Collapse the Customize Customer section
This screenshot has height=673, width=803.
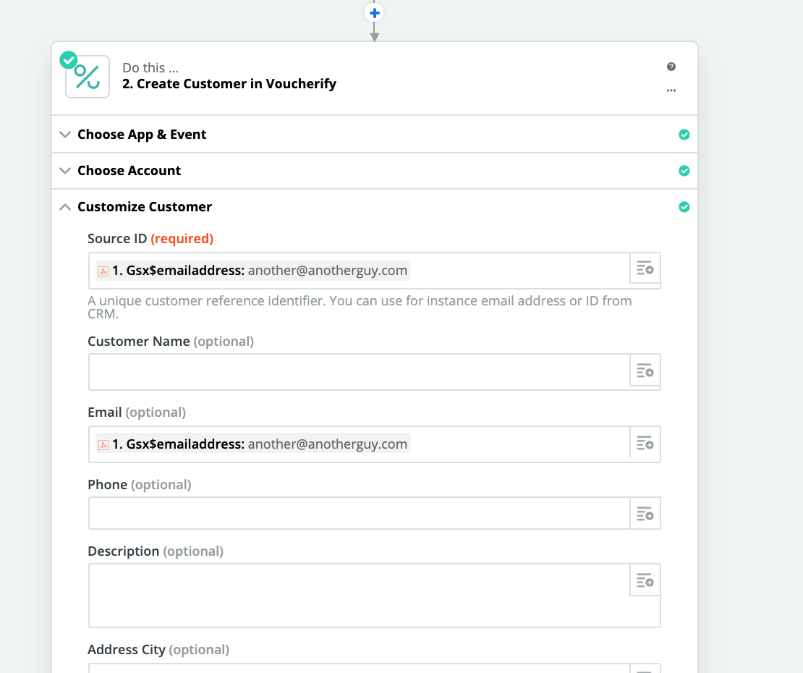tap(374, 207)
